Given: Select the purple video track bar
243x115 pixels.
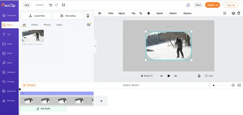Looking at the screenshot, I should (x=57, y=93).
